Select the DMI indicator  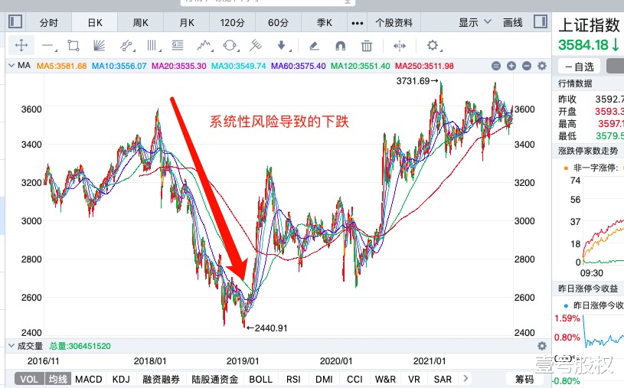tap(324, 380)
